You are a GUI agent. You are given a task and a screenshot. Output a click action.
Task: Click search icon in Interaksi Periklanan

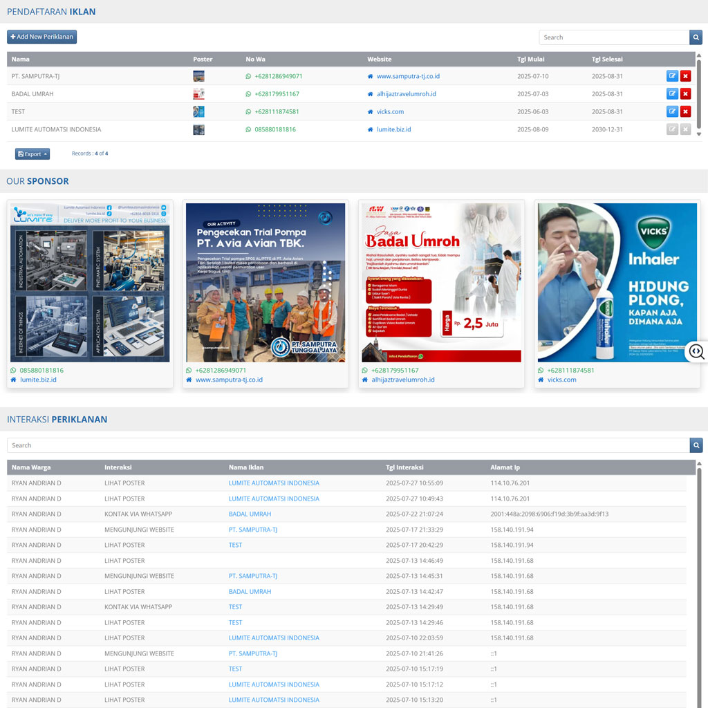696,445
